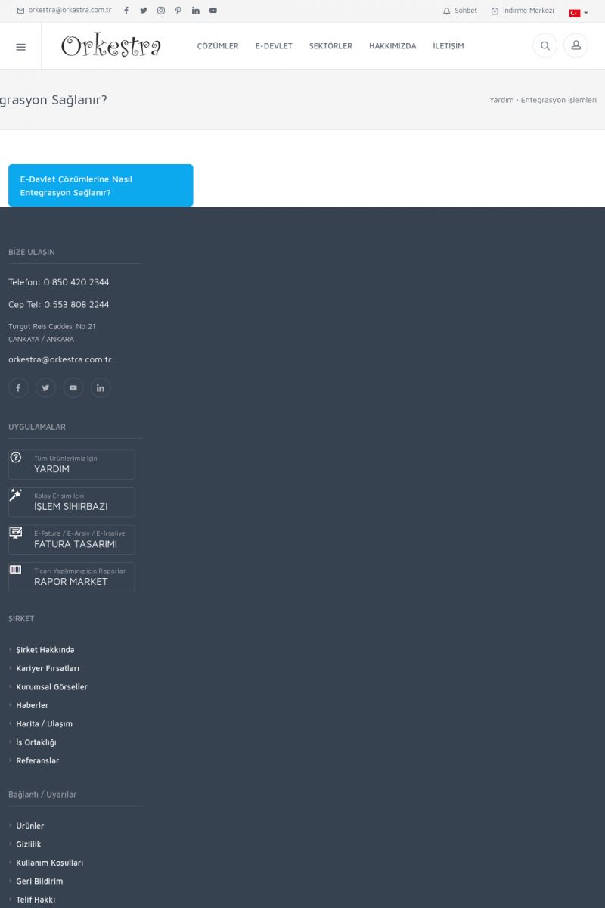Open the hamburger menu icon
The image size is (605, 908).
tap(20, 46)
